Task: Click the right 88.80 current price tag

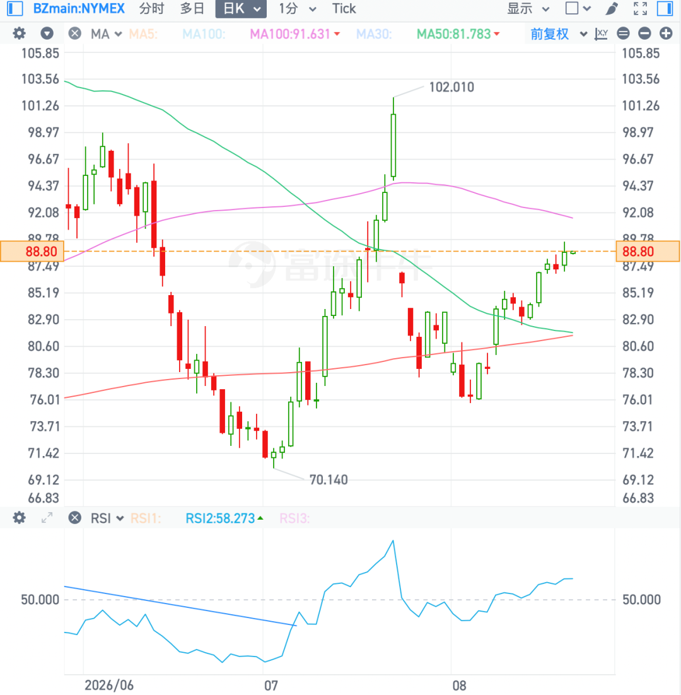Action: click(648, 251)
